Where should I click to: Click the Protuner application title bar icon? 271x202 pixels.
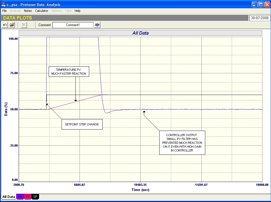point(4,4)
